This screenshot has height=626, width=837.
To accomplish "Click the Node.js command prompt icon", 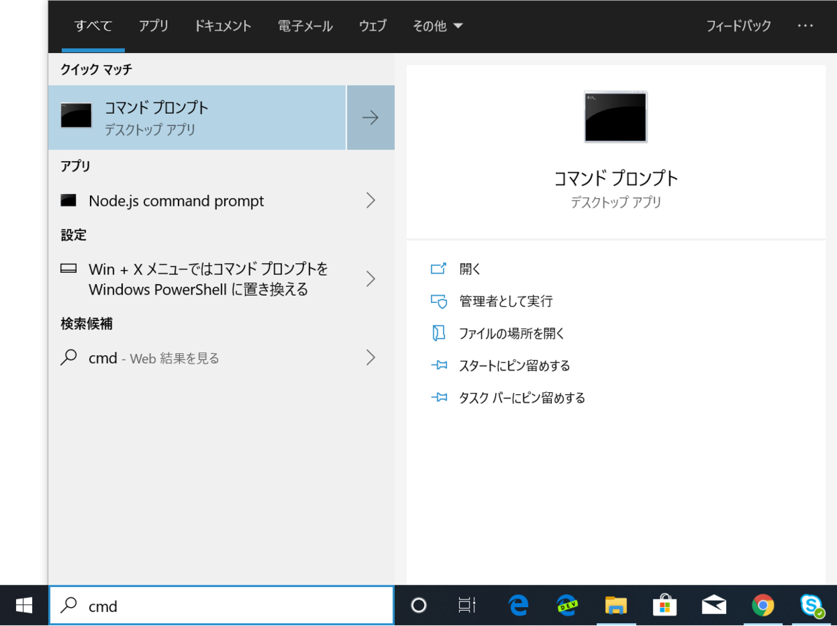I will (x=68, y=201).
